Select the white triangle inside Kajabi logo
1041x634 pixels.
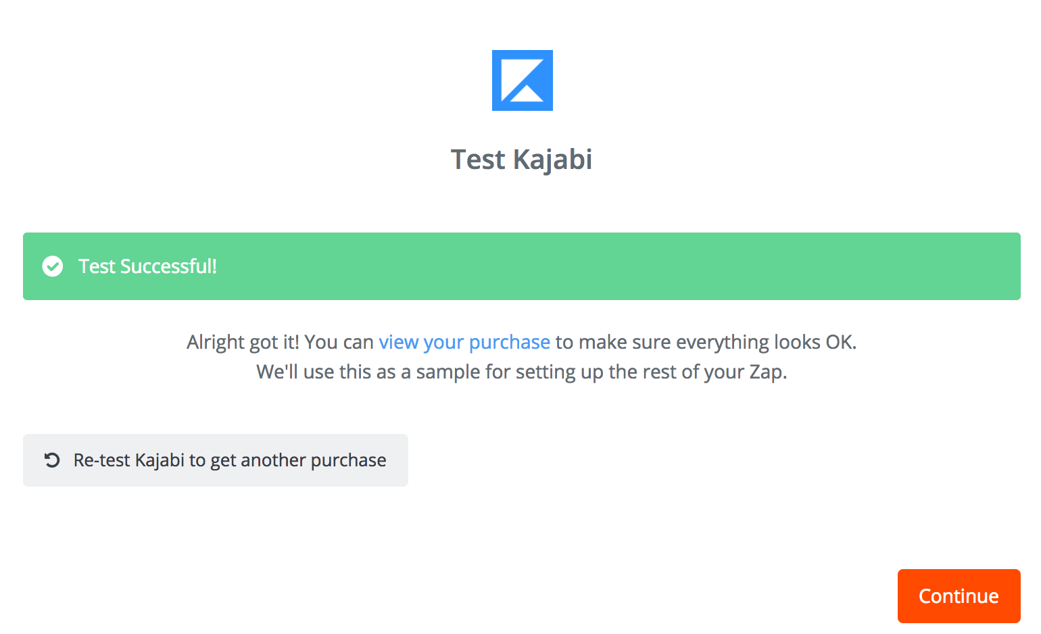(527, 92)
